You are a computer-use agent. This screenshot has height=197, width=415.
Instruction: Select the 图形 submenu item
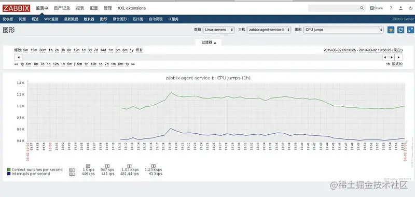tap(103, 19)
